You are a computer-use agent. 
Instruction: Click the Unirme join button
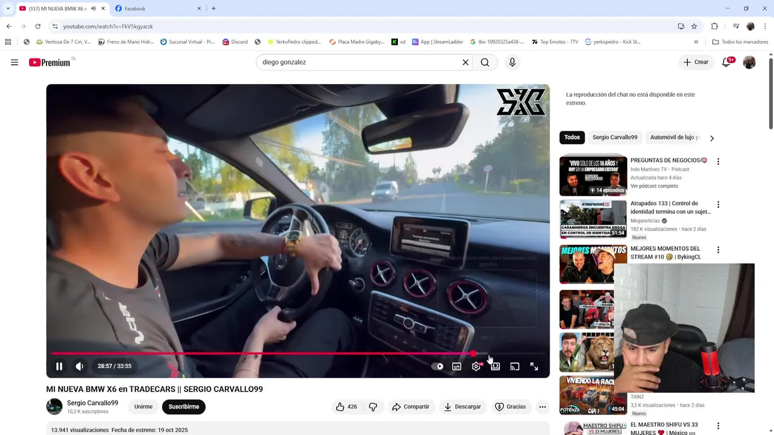[x=143, y=407]
